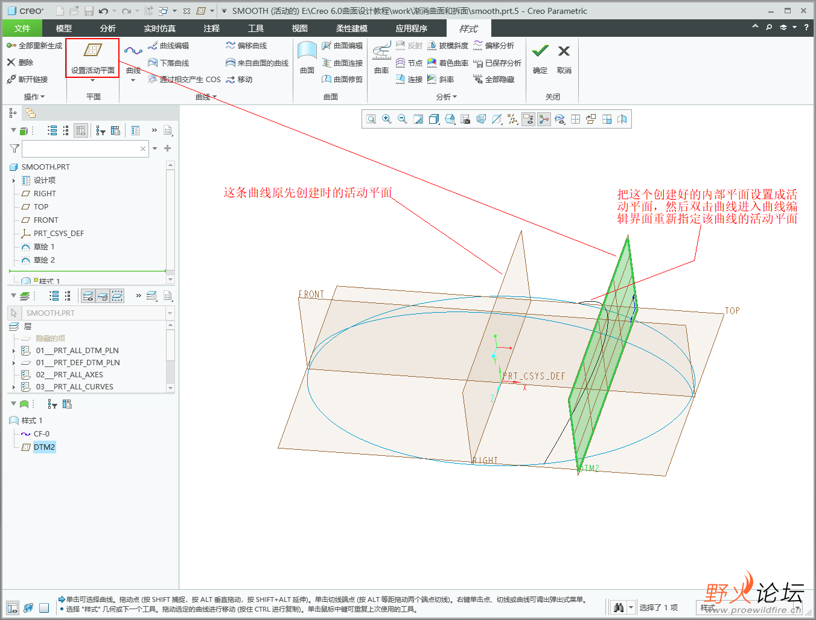Click the 全部隐藏 (hide all) analysis button

coord(494,80)
